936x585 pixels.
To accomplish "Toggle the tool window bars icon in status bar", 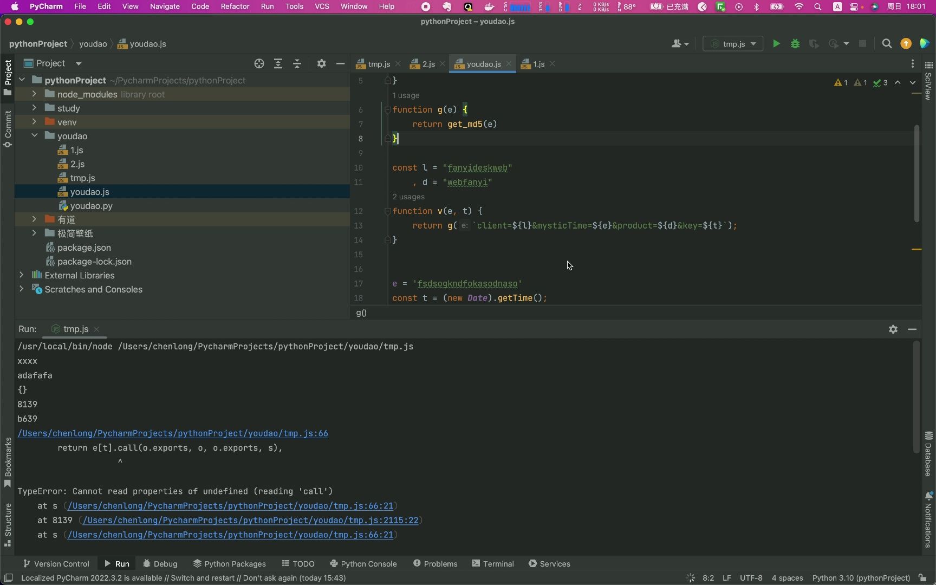I will pyautogui.click(x=8, y=578).
